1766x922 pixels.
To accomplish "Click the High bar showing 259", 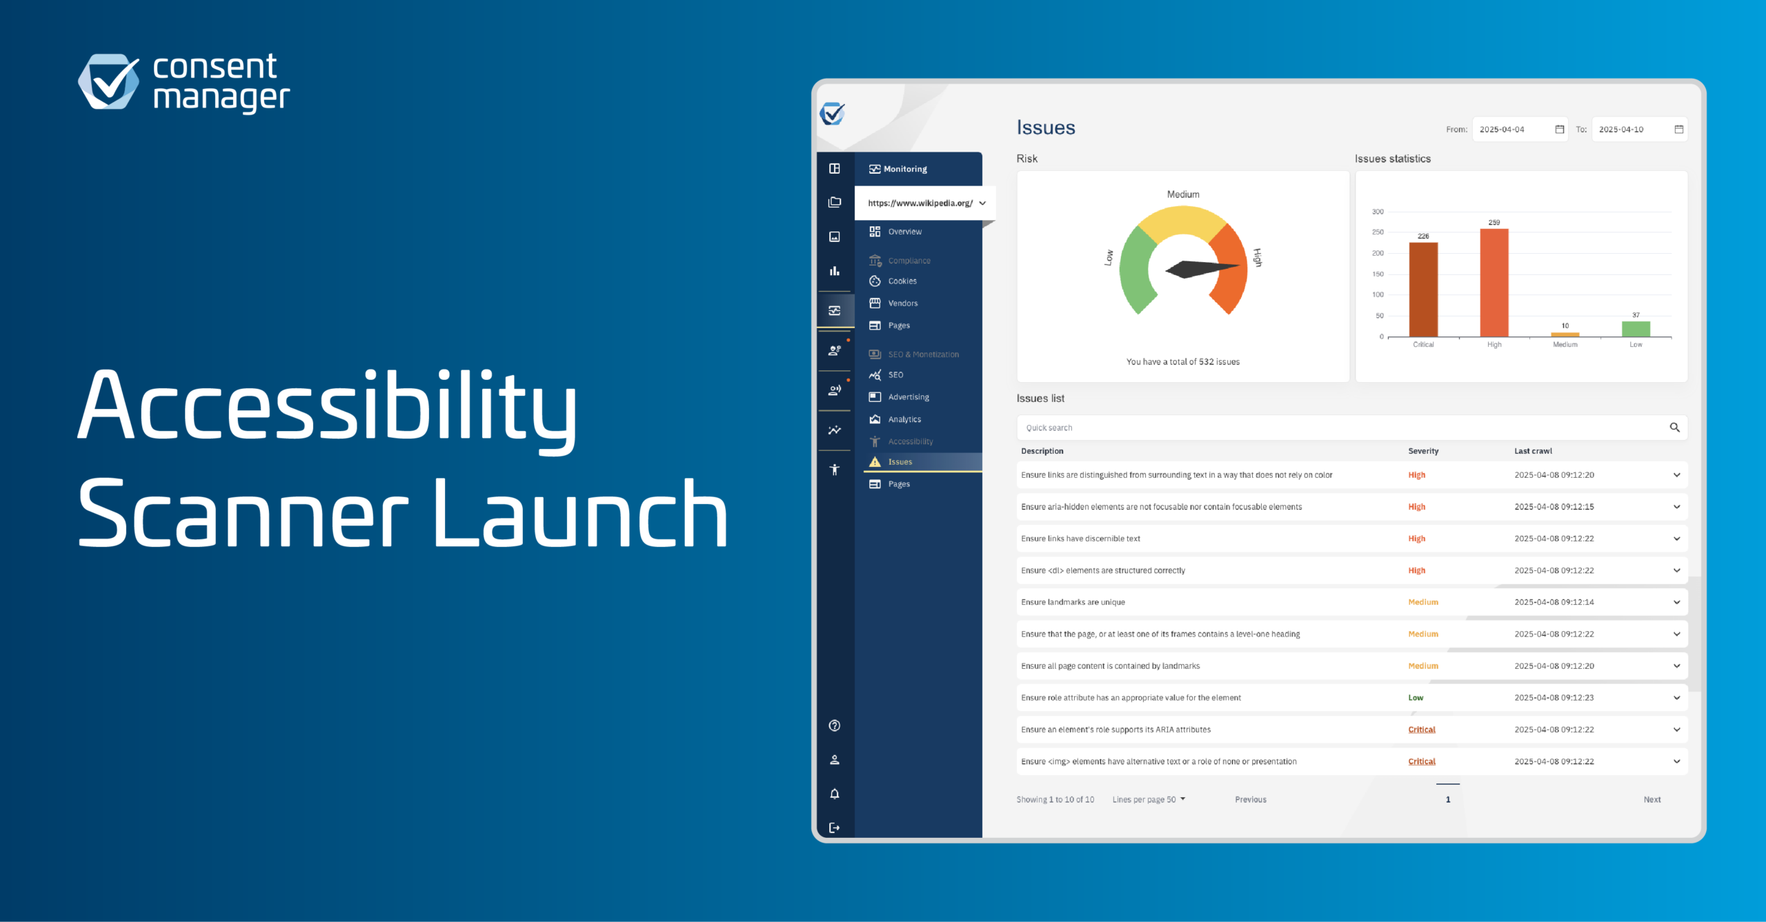I will 1494,283.
